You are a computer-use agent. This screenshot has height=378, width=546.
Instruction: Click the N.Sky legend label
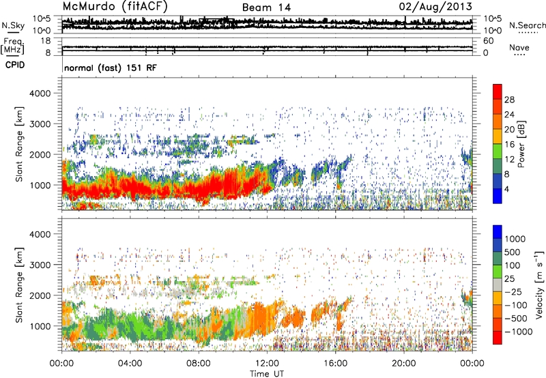pos(13,25)
